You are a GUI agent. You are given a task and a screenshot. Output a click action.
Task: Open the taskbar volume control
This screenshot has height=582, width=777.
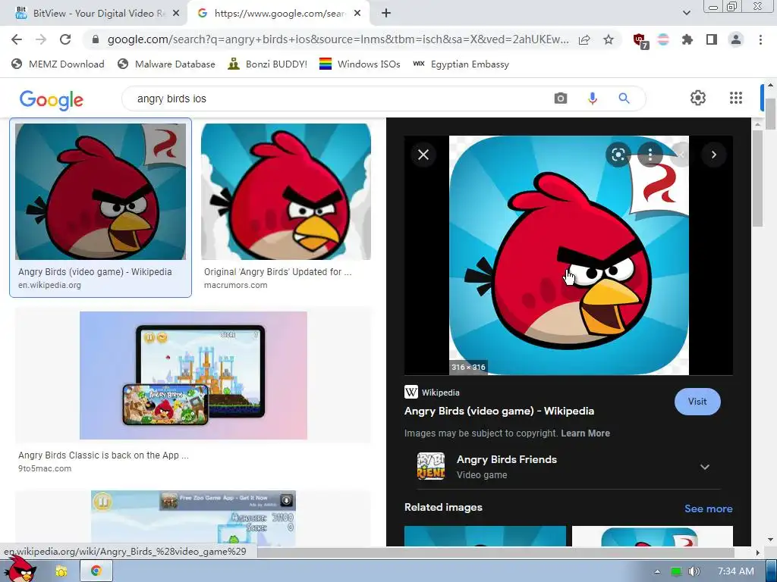point(694,571)
